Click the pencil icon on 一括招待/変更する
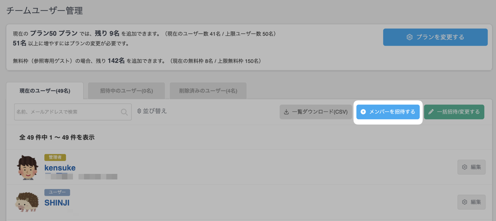The image size is (496, 221). (431, 112)
